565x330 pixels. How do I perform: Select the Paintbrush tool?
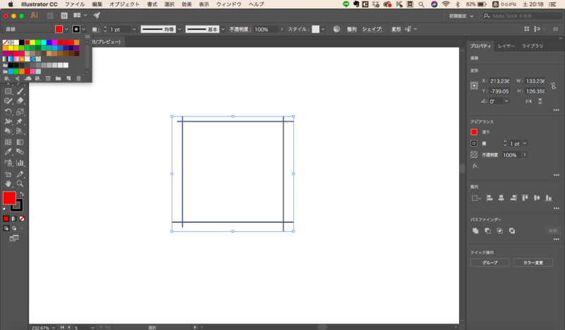click(x=20, y=92)
